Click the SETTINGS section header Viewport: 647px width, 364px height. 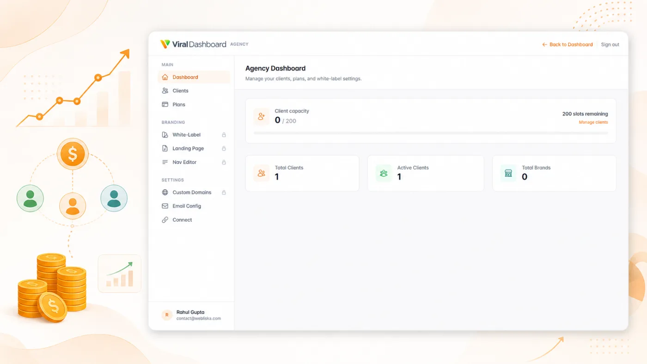[x=173, y=180]
